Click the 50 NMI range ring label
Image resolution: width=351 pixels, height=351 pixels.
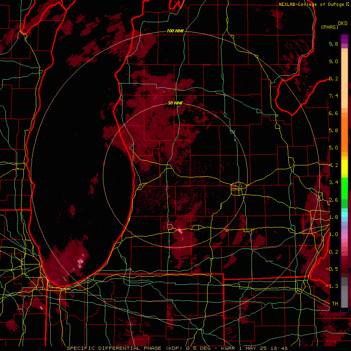(175, 103)
